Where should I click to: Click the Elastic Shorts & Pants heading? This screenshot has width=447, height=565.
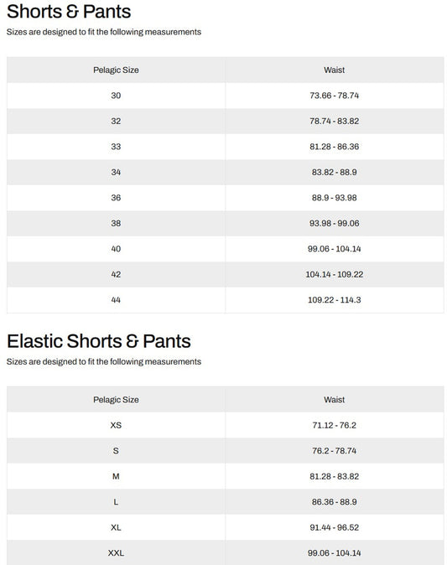(99, 341)
